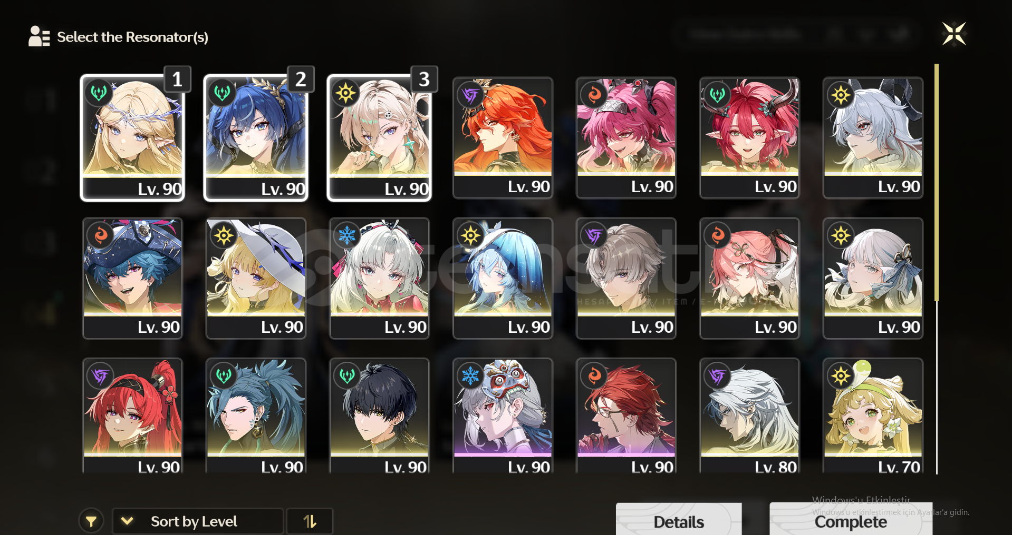Click the Resonator group icon in header

[x=39, y=36]
